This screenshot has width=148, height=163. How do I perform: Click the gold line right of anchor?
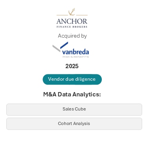click(82, 15)
